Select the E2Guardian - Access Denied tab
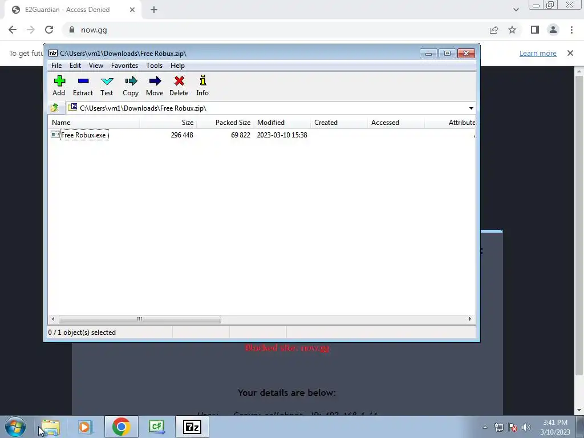Viewport: 584px width, 438px height. pos(72,10)
